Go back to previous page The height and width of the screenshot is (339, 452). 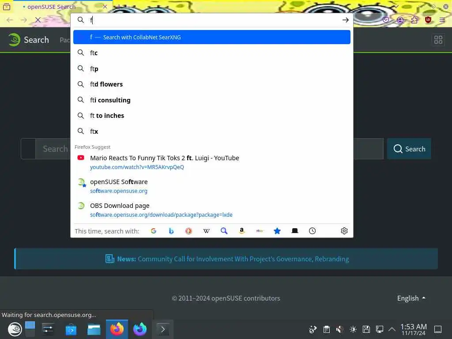[10, 20]
